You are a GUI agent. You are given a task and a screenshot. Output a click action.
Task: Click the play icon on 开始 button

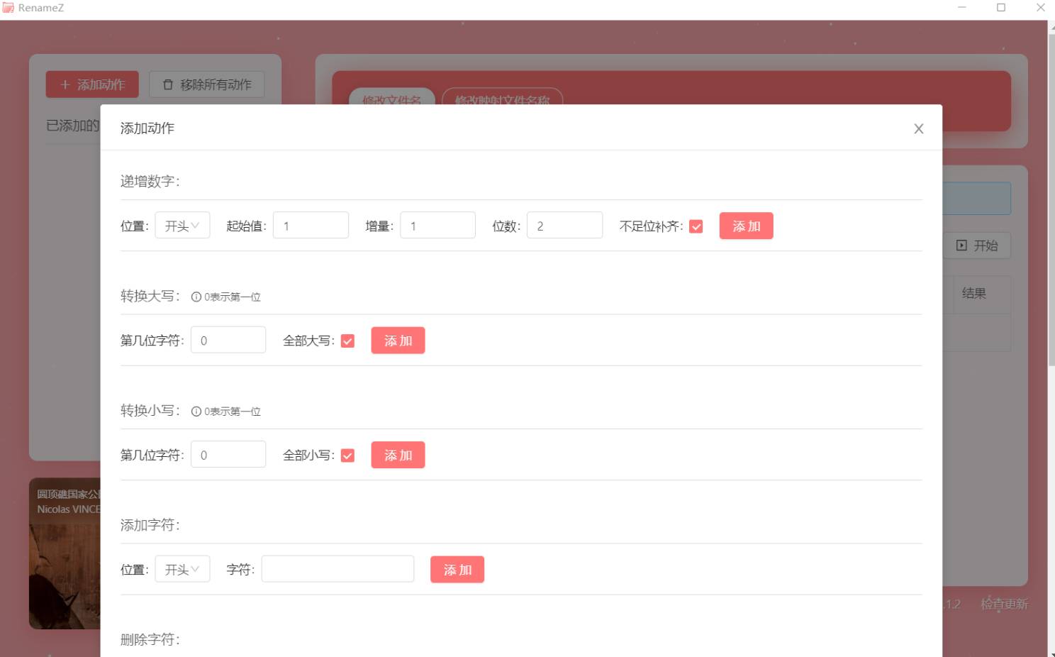[x=961, y=245]
